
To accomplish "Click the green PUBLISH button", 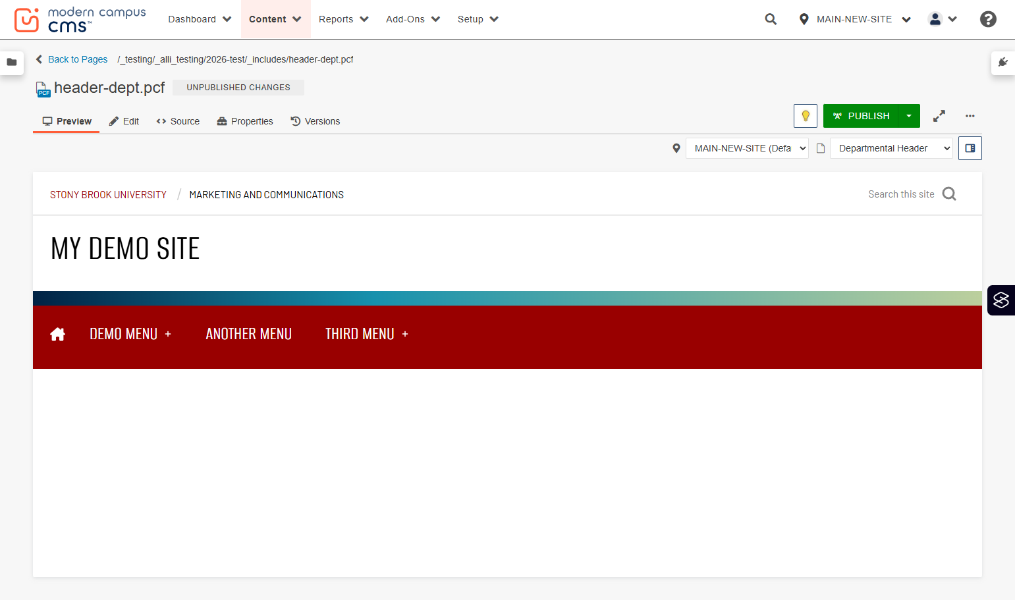I will (x=861, y=116).
